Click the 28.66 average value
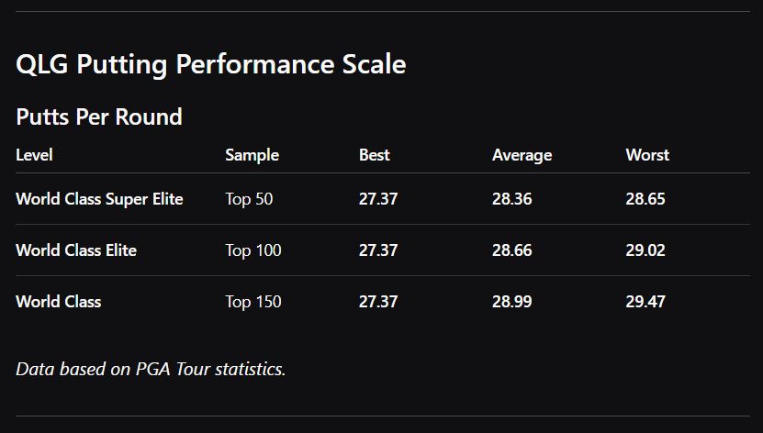Screen dimensions: 763x433 [x=511, y=250]
